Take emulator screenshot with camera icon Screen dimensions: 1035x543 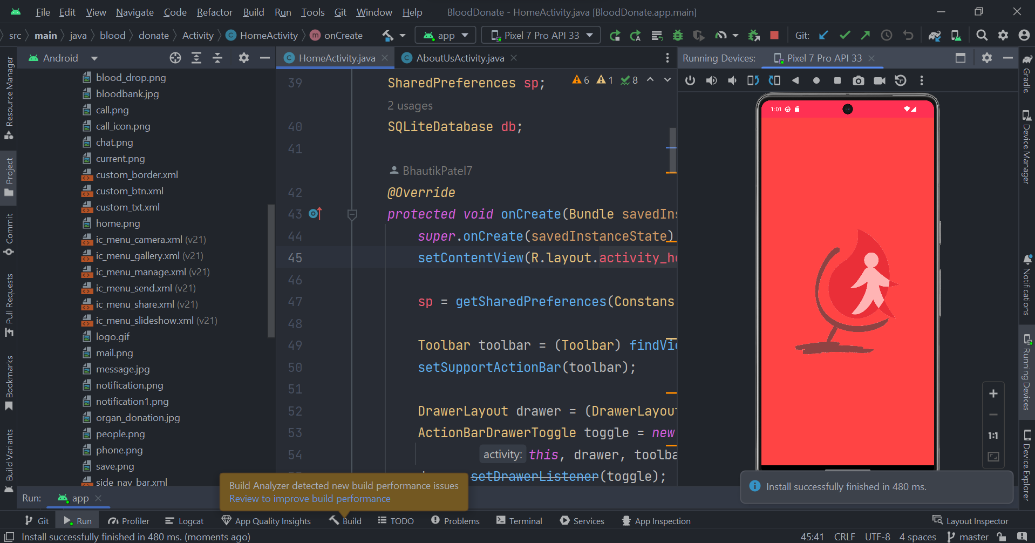tap(858, 81)
